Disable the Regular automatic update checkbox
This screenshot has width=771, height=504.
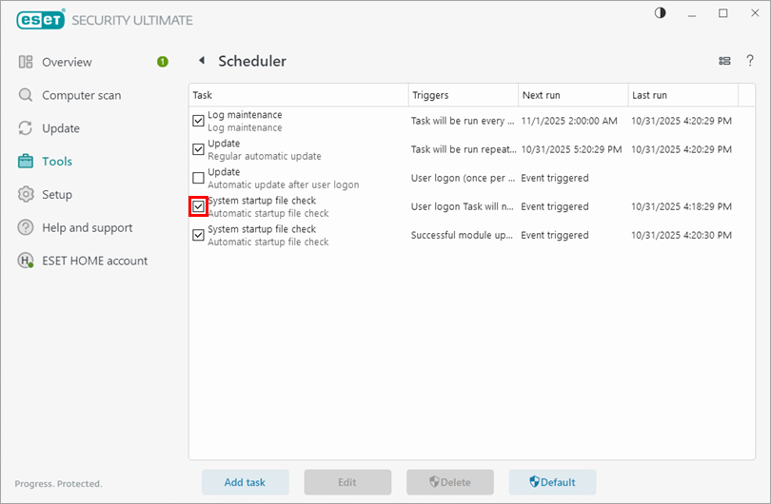[x=199, y=149]
